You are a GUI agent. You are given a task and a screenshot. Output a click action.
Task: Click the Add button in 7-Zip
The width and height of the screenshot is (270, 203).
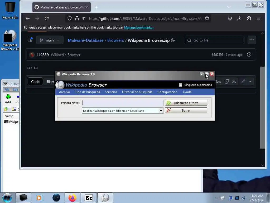(x=8, y=99)
